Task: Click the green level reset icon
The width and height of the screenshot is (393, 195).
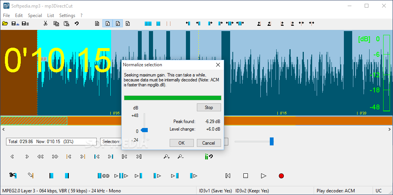Action: 209,156
